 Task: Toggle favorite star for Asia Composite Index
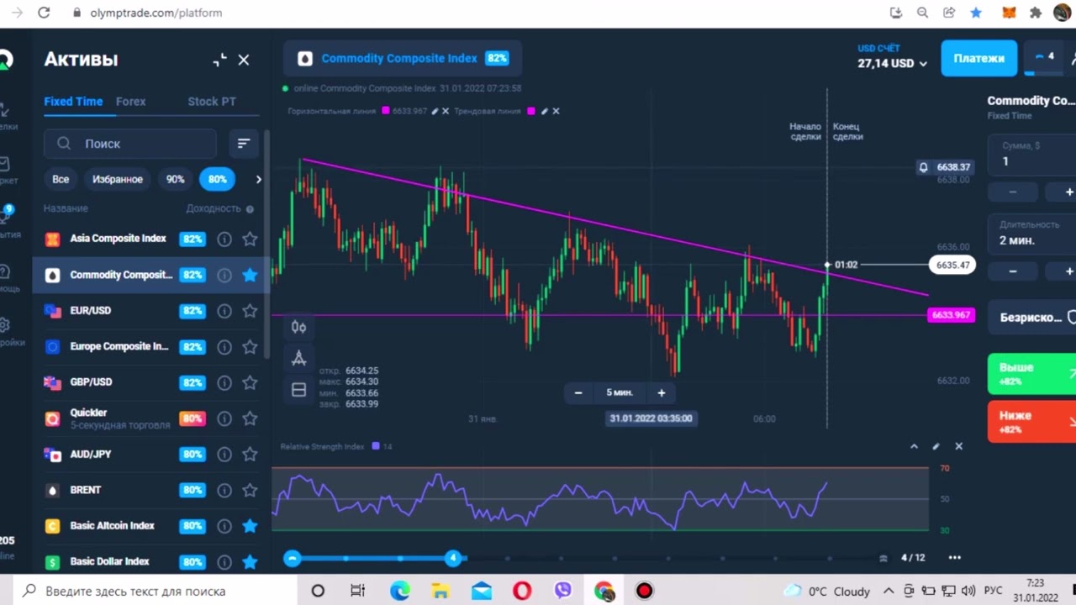coord(250,239)
